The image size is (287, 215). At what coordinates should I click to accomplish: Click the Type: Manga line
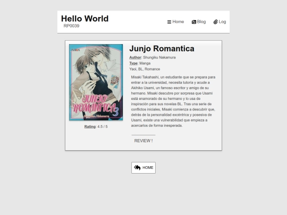coord(140,63)
